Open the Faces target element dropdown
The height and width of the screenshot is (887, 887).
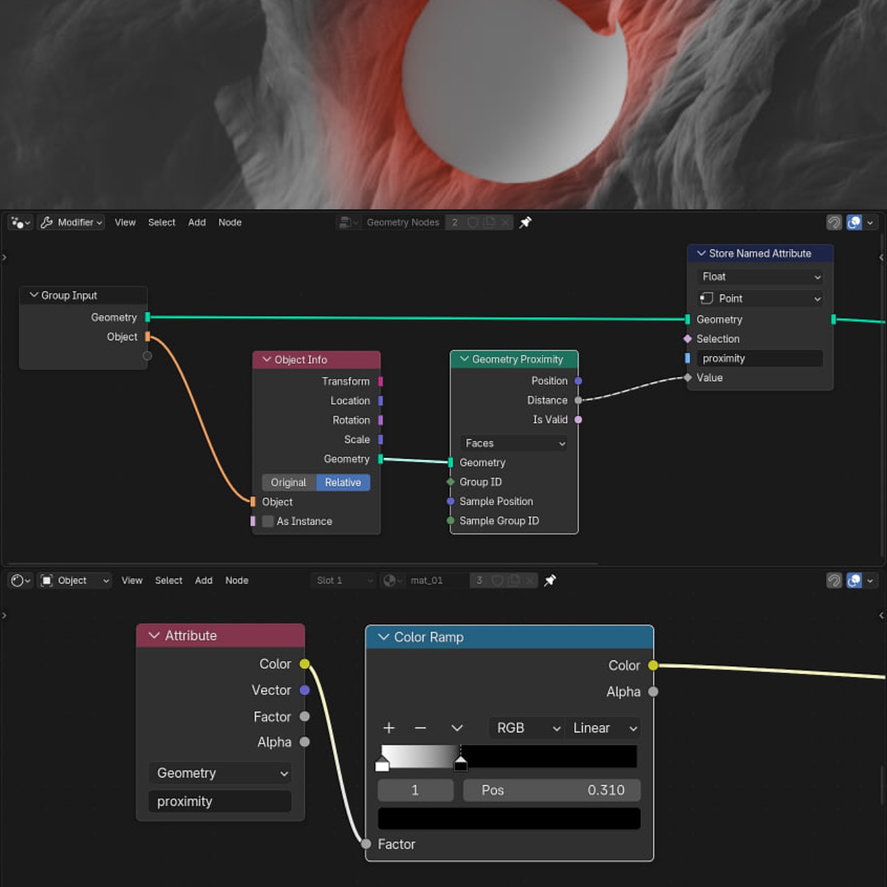[x=514, y=443]
